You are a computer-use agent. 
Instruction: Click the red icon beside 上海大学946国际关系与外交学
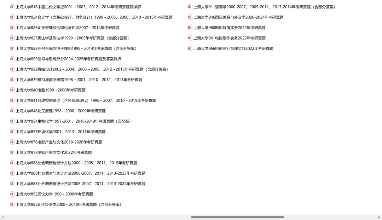coord(190,17)
